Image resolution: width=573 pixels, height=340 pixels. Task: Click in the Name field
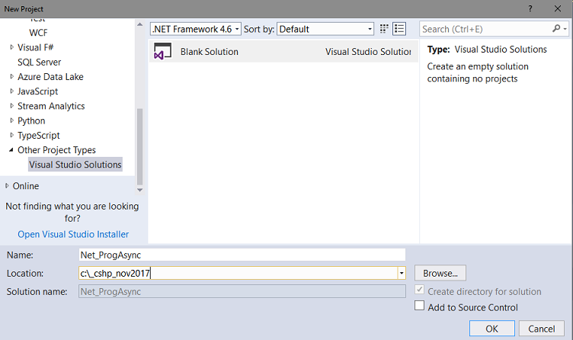[242, 255]
